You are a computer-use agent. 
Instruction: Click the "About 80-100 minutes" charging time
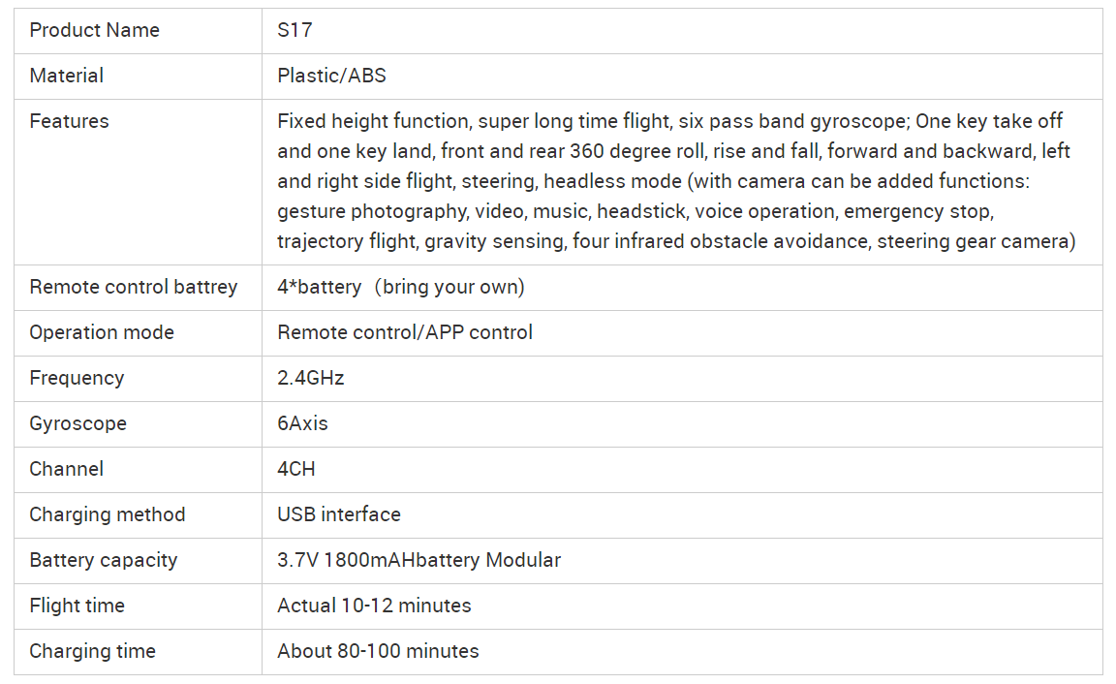pos(378,651)
